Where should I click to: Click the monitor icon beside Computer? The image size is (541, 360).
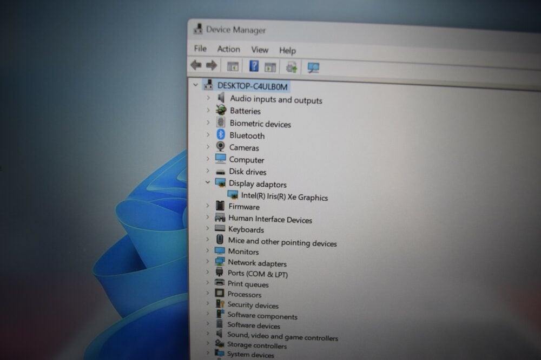coord(221,159)
